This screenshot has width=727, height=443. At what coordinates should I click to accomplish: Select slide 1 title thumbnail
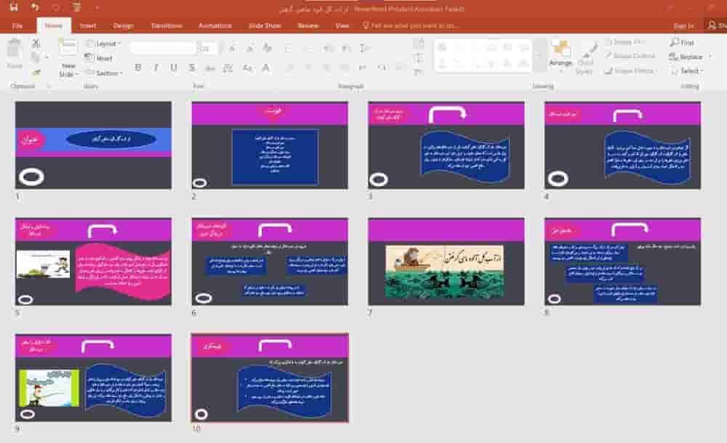tap(93, 145)
